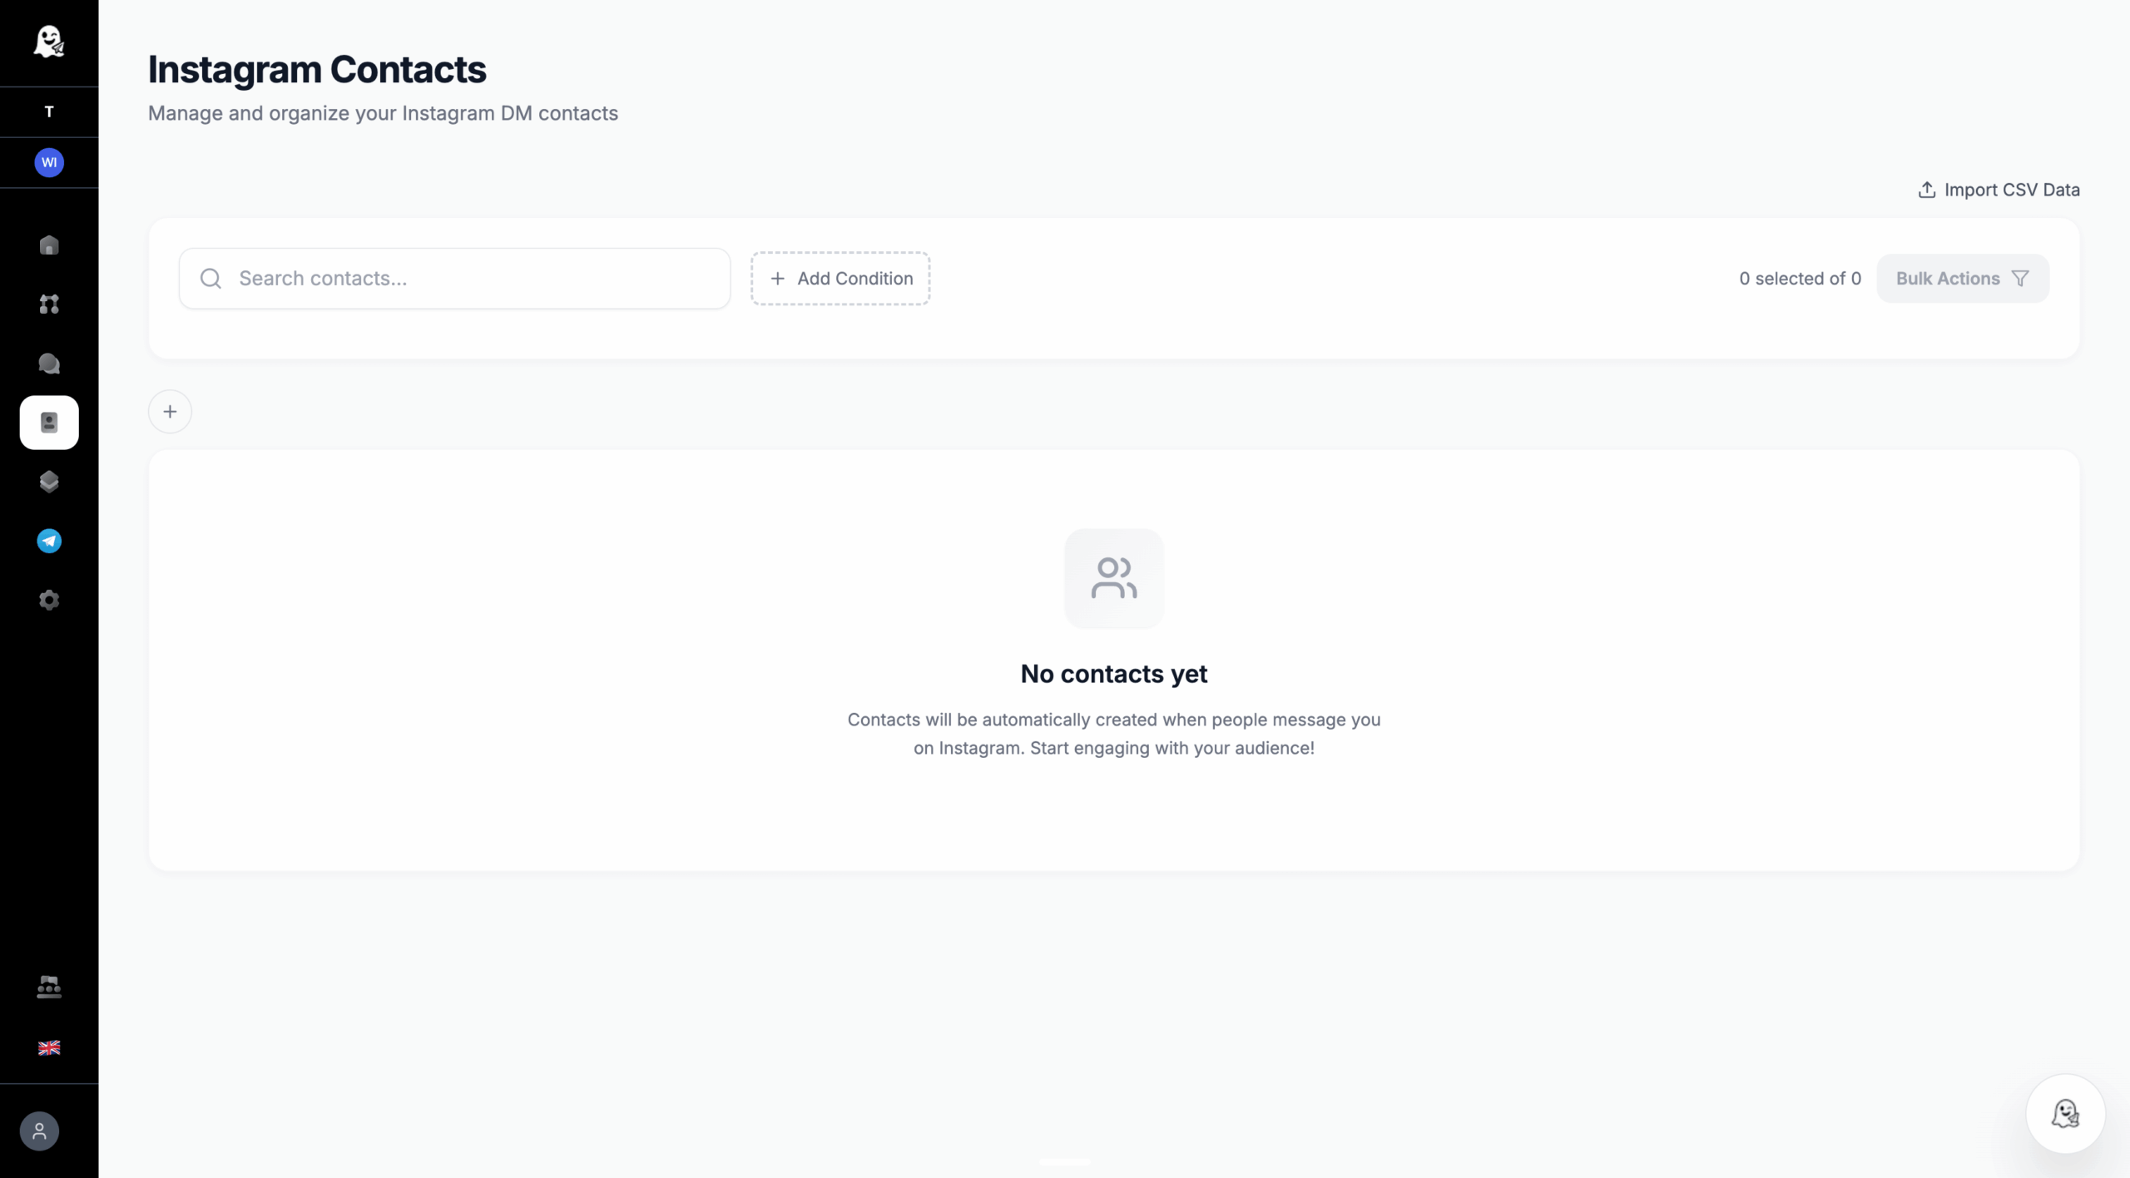Open the Bulk Actions dropdown

(x=1963, y=279)
